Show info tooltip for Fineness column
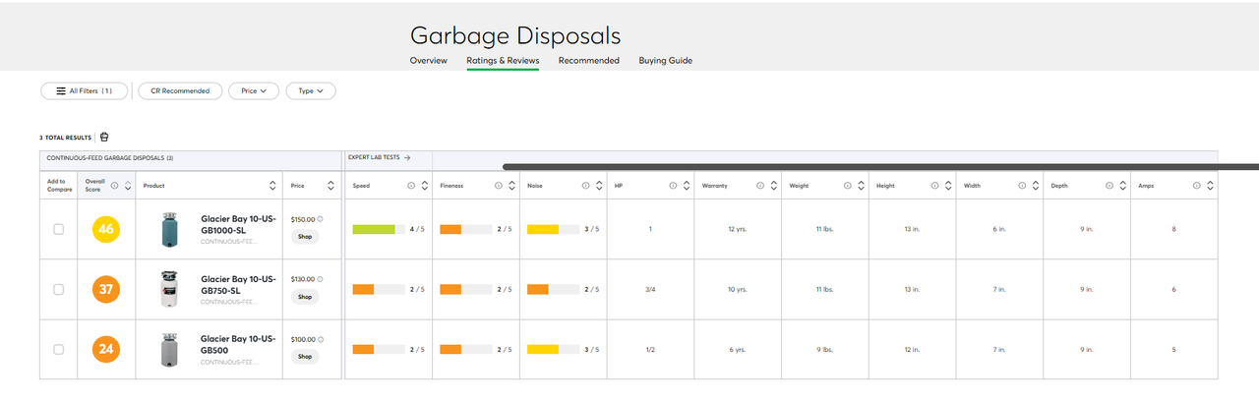Image resolution: width=1259 pixels, height=400 pixels. (499, 185)
